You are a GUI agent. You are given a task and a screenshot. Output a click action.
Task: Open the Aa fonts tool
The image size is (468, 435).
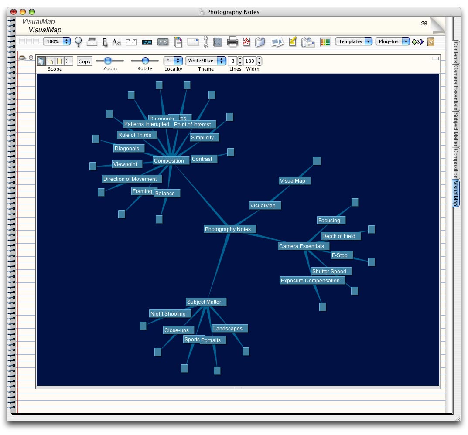pyautogui.click(x=116, y=42)
